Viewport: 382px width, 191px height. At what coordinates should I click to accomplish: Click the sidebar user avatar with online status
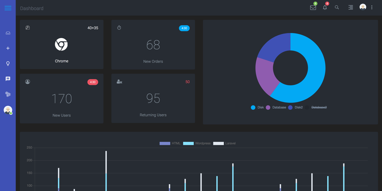8,110
